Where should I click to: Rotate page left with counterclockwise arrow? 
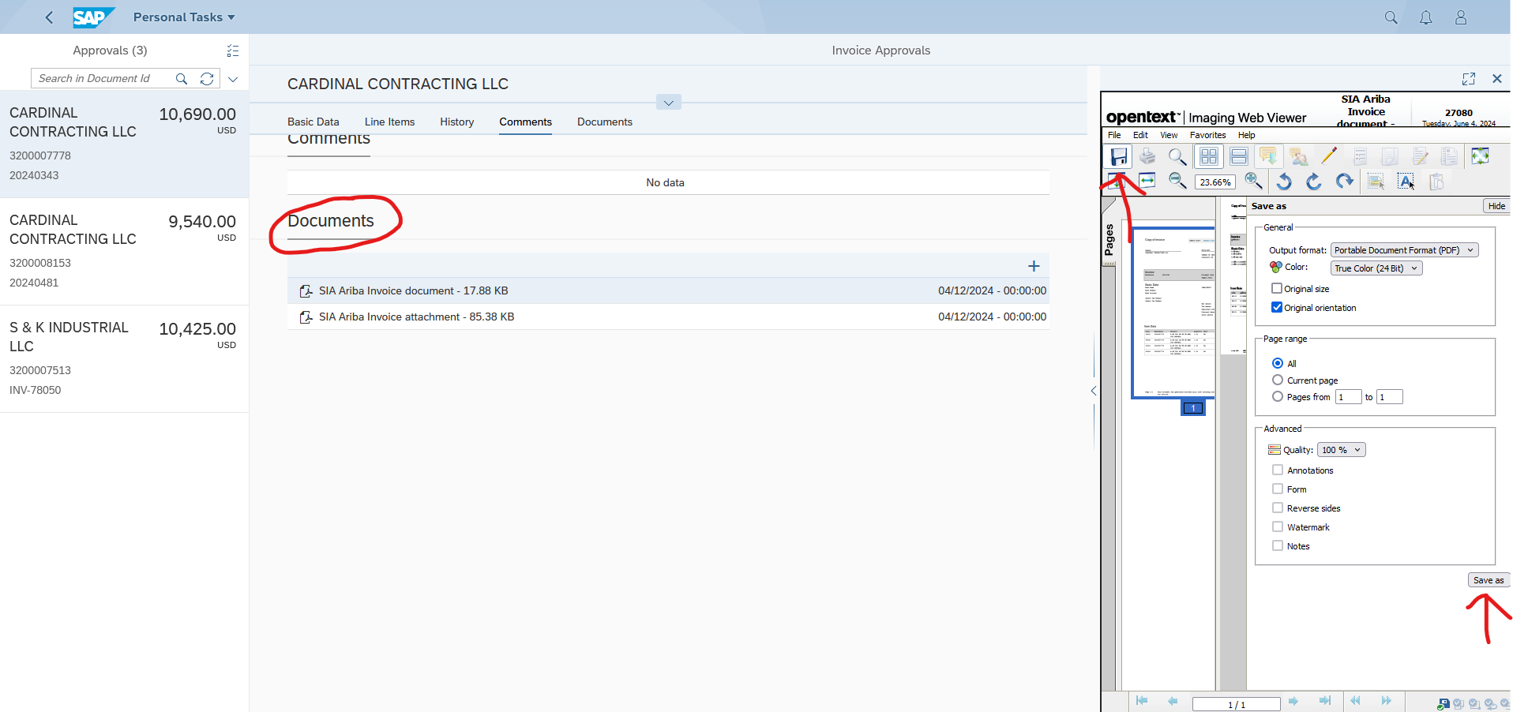pyautogui.click(x=1284, y=182)
